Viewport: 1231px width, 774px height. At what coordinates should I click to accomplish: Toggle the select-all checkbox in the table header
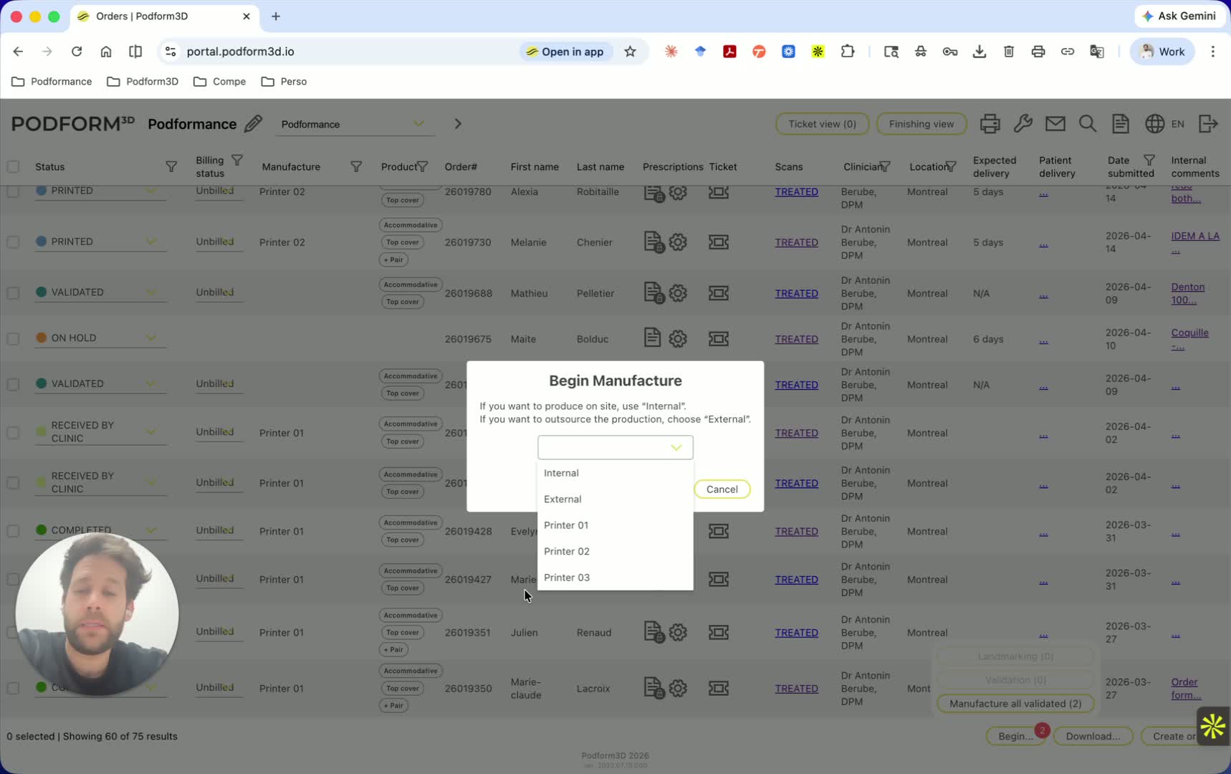point(13,167)
